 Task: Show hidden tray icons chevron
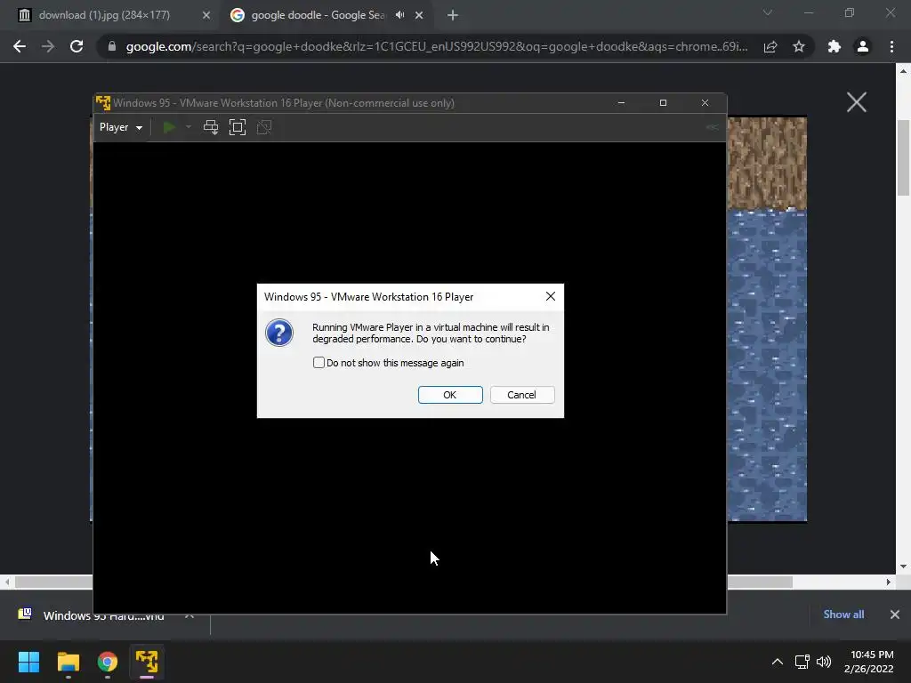(x=778, y=662)
